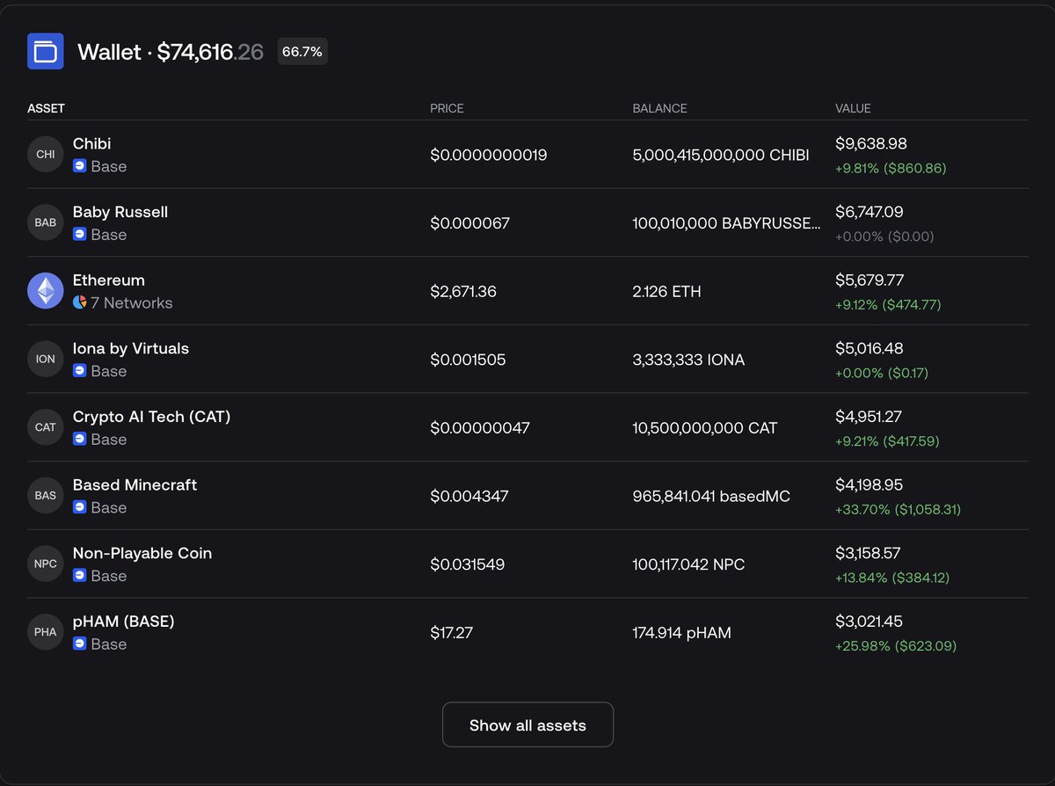
Task: Click Base network icon under pHAM (BASE)
Action: click(x=79, y=644)
